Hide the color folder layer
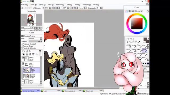The height and width of the screenshot is (95, 170). pos(23,63)
